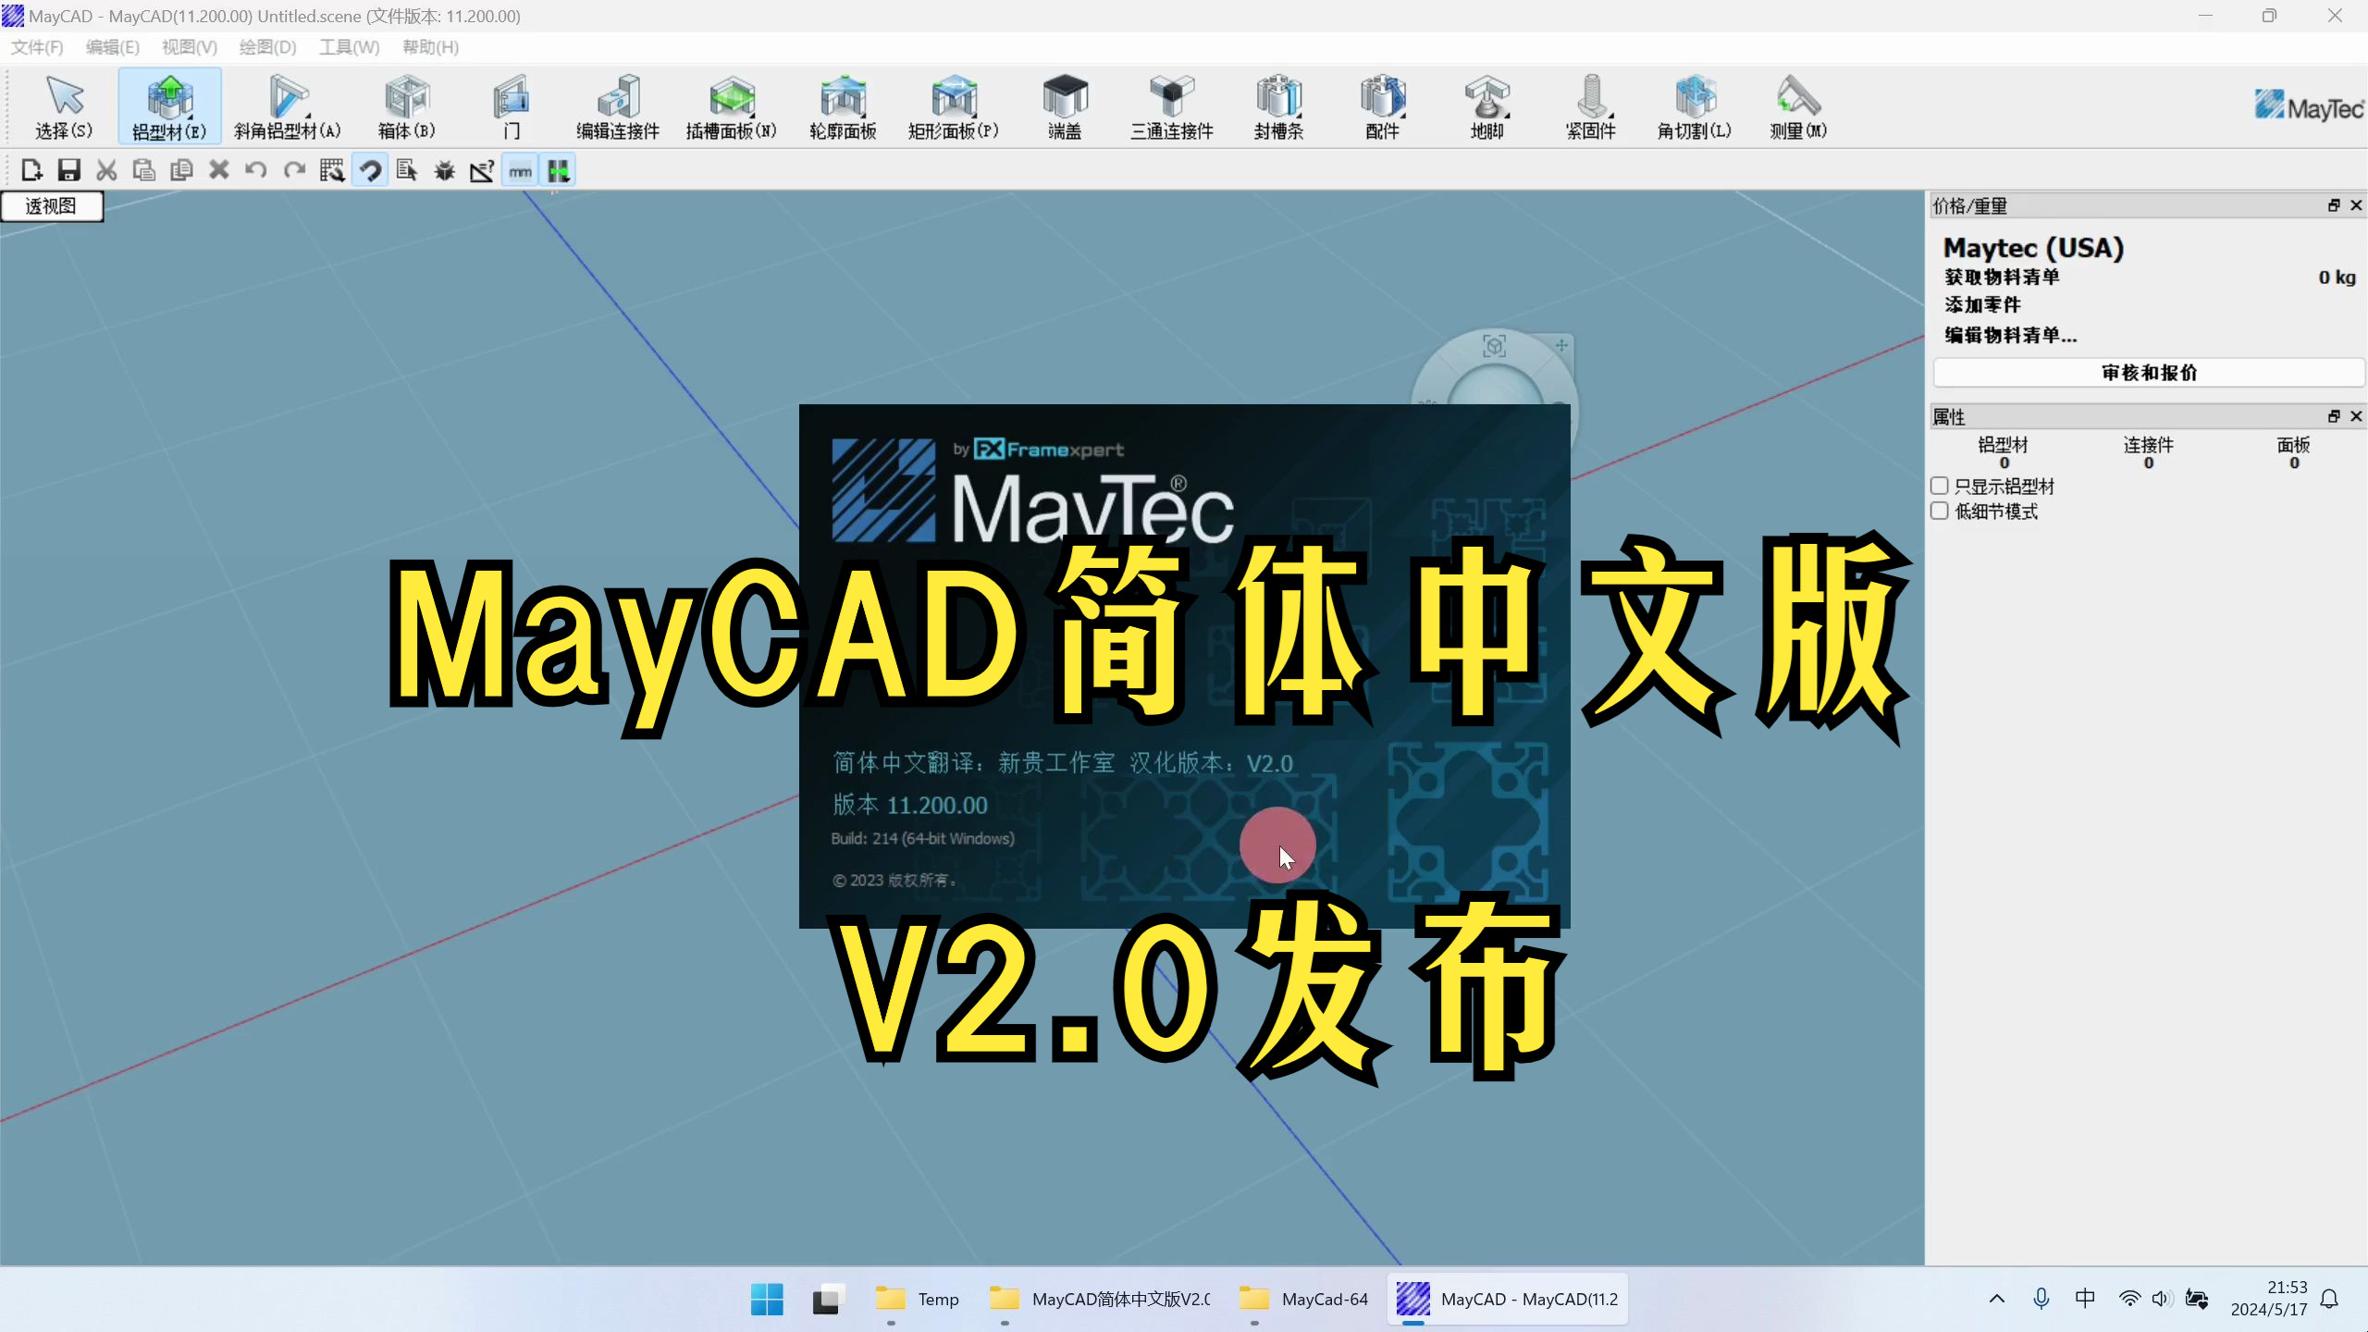
Task: Open the 帮助(H) menu
Action: tap(430, 47)
